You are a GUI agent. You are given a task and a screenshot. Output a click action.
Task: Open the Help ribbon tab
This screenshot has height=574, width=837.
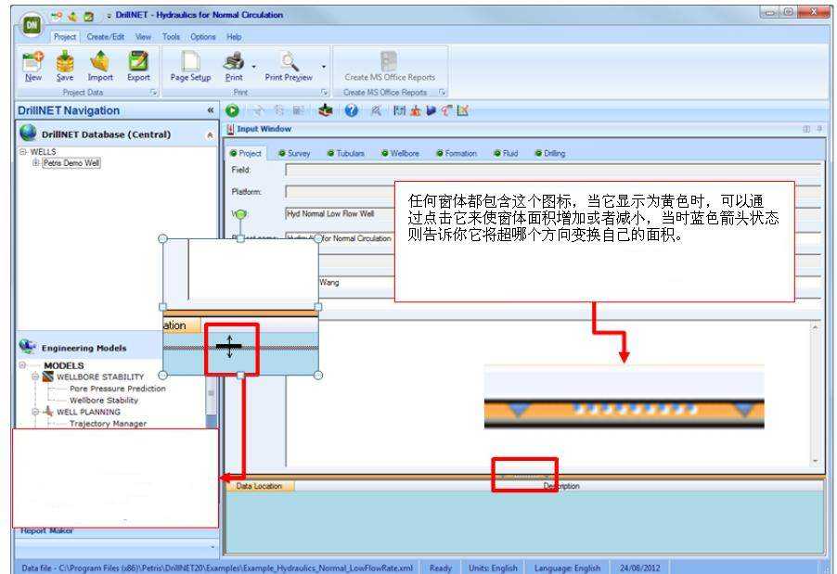(234, 37)
